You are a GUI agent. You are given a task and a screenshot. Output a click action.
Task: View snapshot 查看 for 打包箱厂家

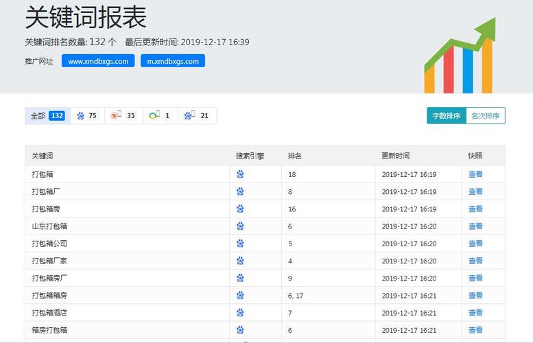pyautogui.click(x=475, y=261)
